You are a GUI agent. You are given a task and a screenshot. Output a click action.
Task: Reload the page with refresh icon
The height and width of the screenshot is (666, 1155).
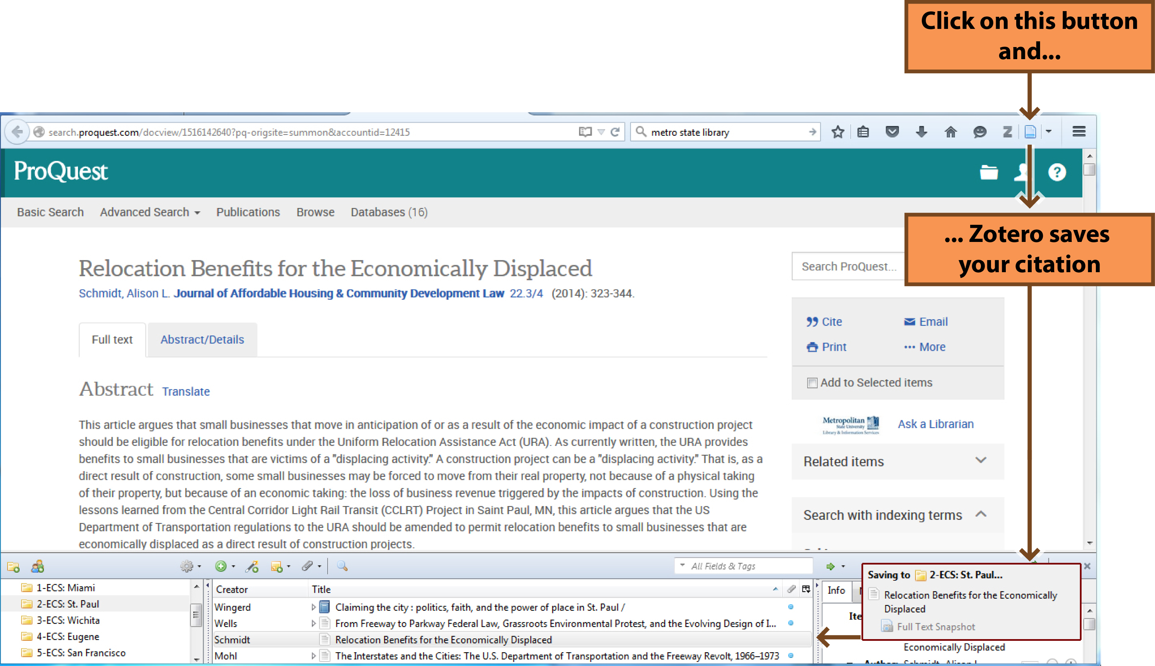pos(615,132)
